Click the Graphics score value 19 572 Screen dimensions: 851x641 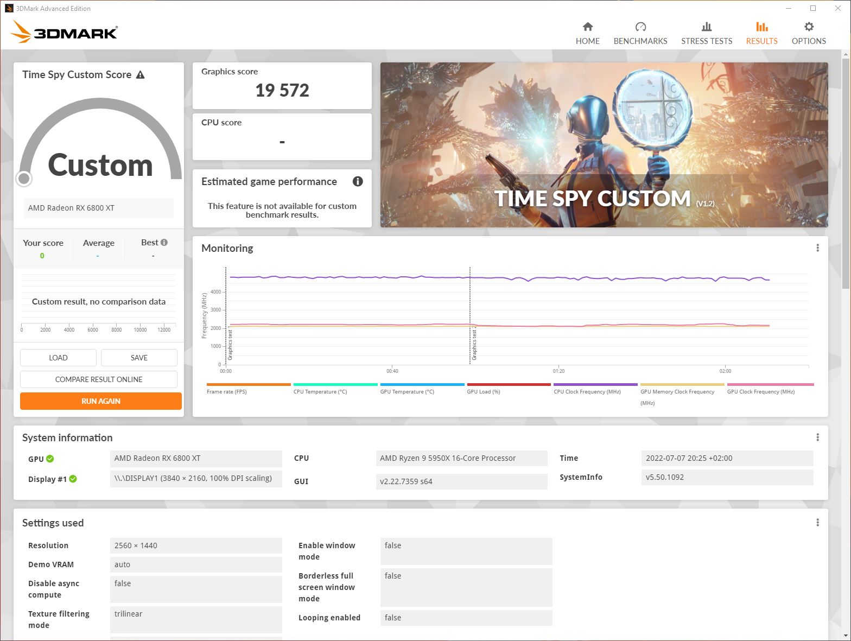(282, 90)
